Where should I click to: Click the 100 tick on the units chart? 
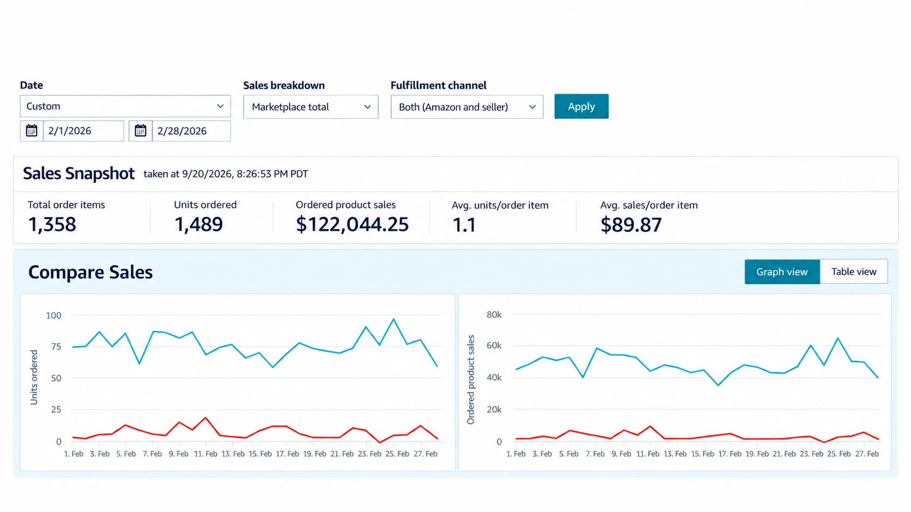click(53, 316)
